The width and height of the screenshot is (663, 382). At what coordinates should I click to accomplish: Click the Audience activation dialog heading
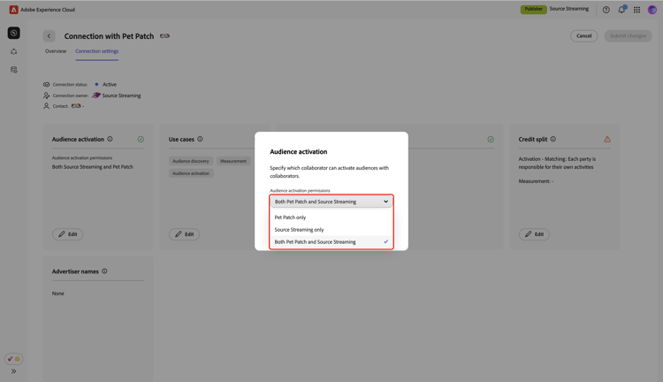coord(299,152)
